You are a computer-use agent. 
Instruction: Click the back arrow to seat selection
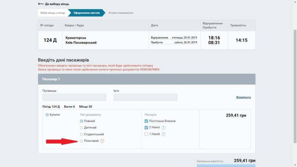pos(41,4)
